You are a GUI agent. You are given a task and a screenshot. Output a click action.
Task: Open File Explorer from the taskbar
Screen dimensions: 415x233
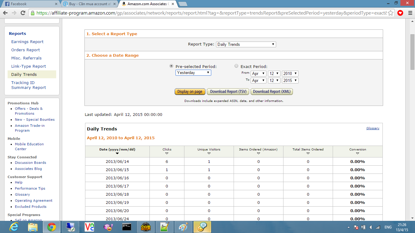(33, 227)
